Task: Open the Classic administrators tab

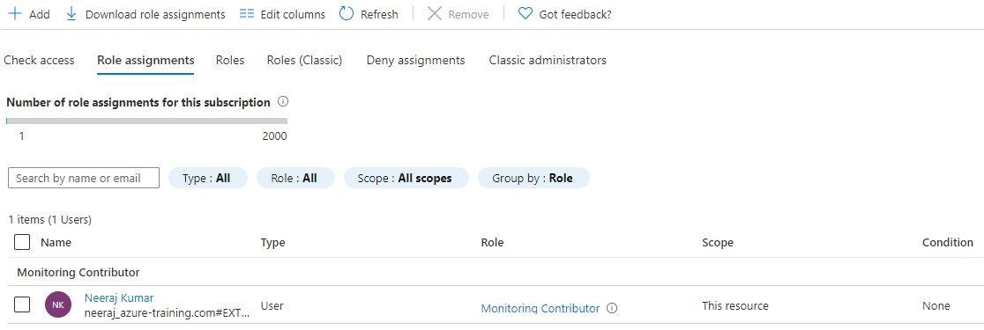Action: click(x=548, y=60)
